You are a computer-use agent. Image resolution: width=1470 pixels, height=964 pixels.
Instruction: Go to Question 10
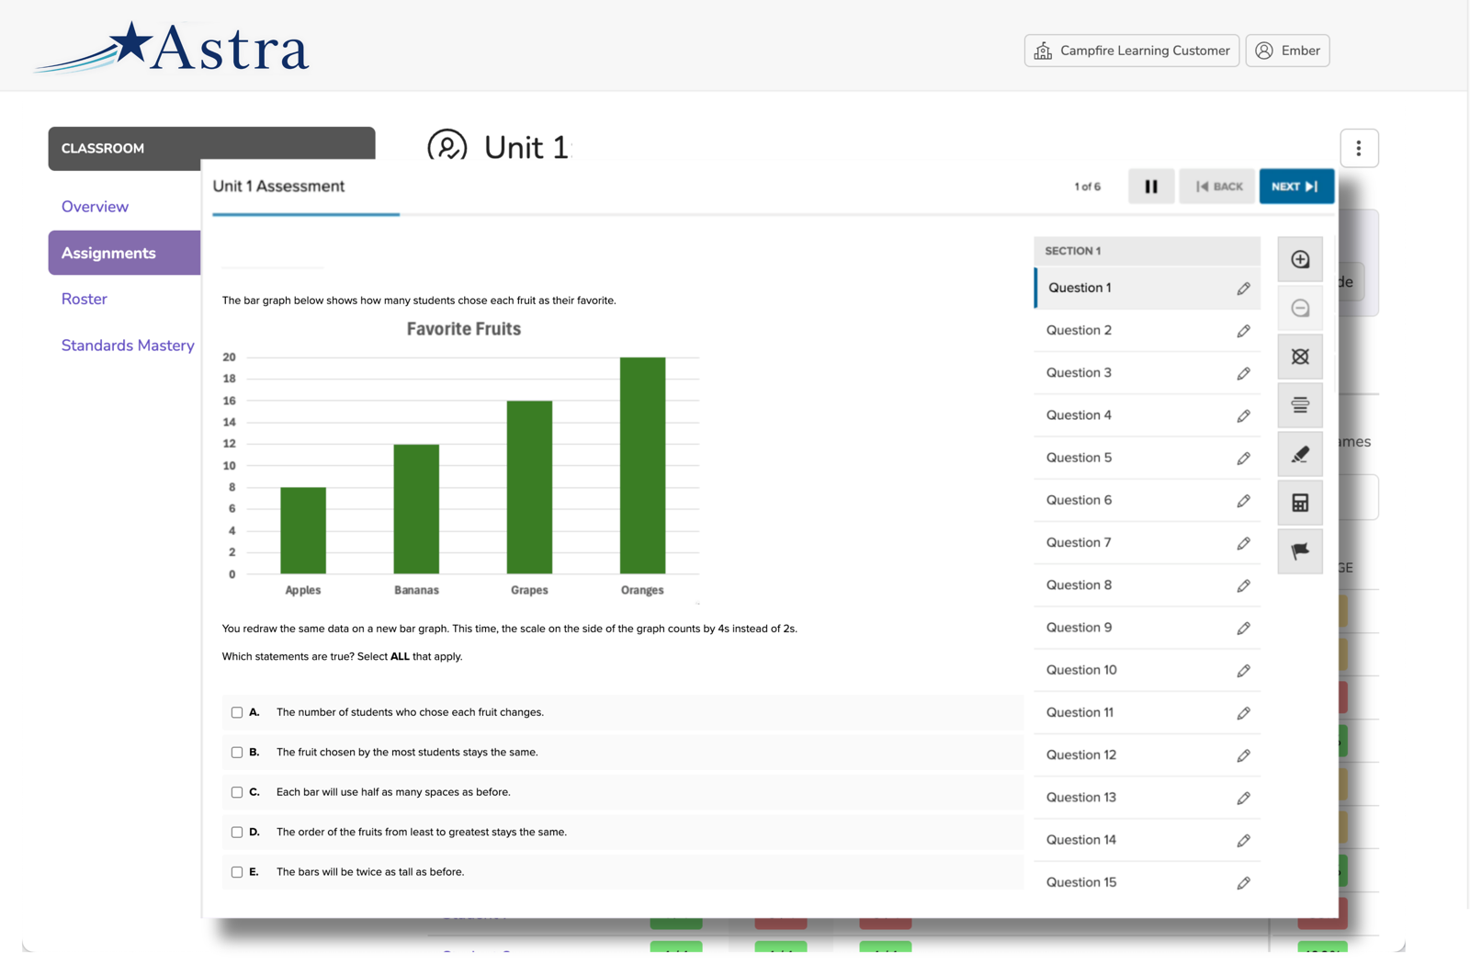coord(1147,670)
